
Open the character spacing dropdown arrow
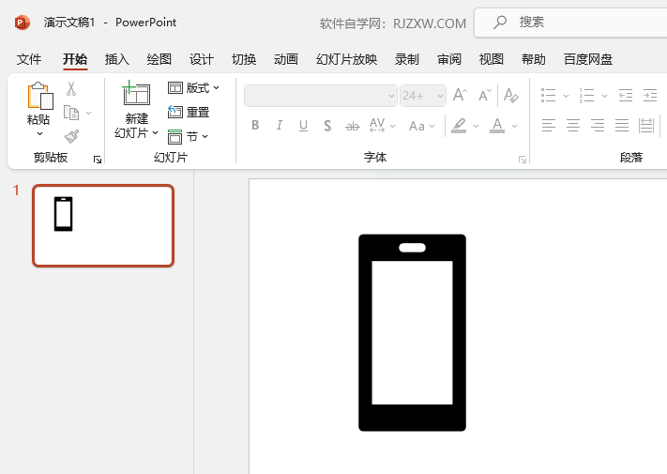point(393,126)
